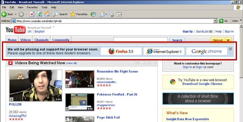Add POLLEN video to QuickList plus icon
243x122 pixels.
coord(11,99)
